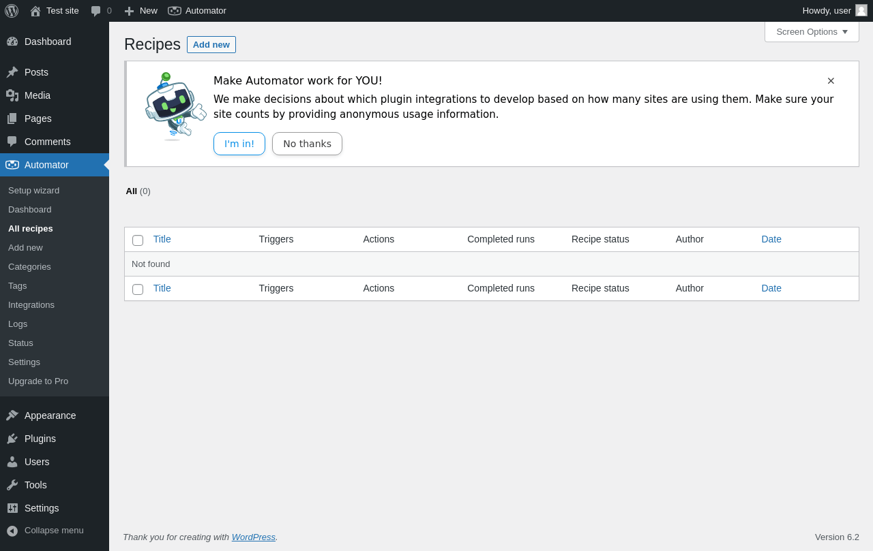Open the New content menu in admin bar

(141, 11)
